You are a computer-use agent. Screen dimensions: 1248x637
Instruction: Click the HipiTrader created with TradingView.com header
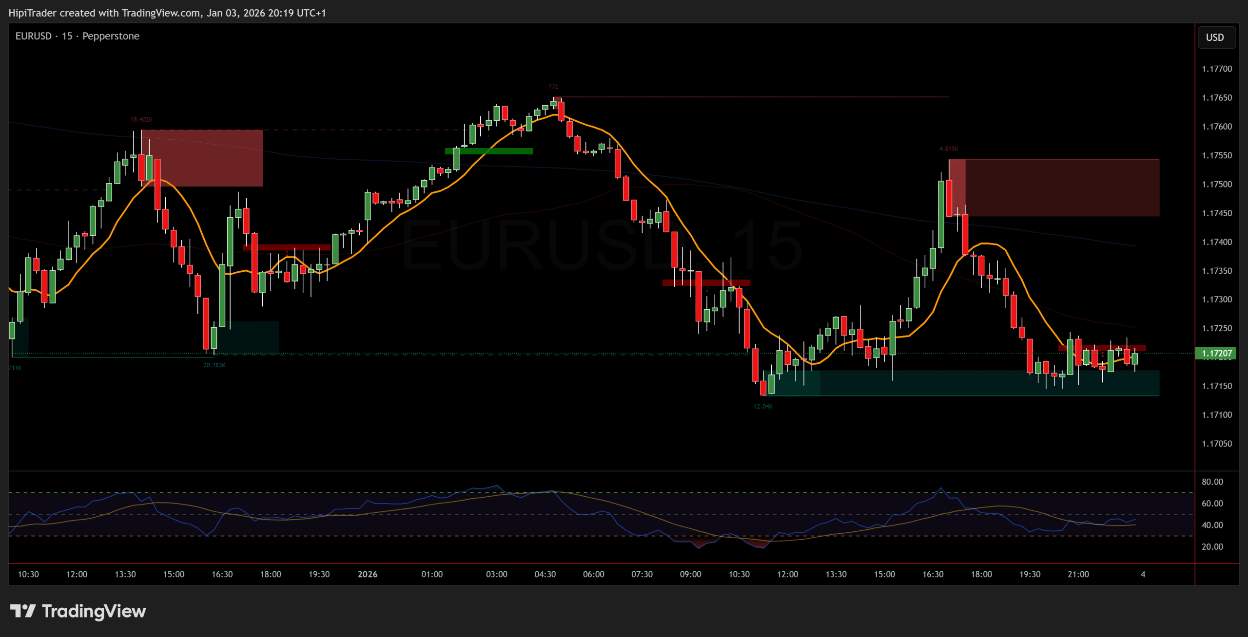[x=167, y=13]
